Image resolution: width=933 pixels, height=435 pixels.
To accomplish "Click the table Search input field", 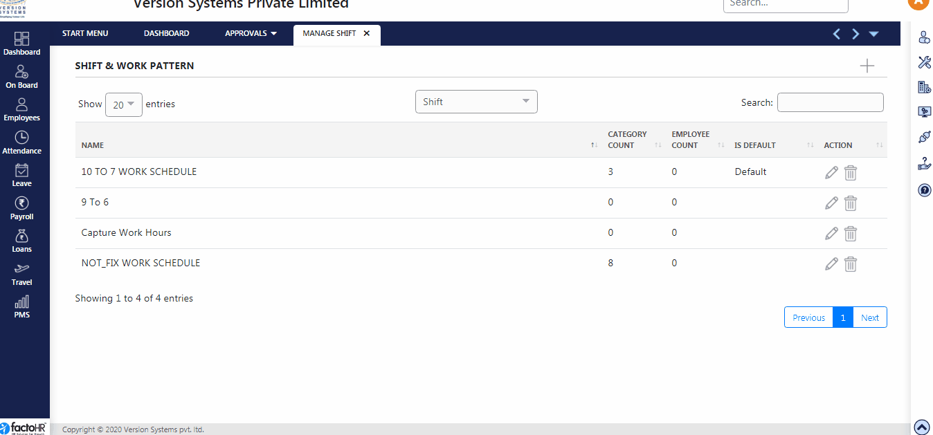I will tap(830, 102).
